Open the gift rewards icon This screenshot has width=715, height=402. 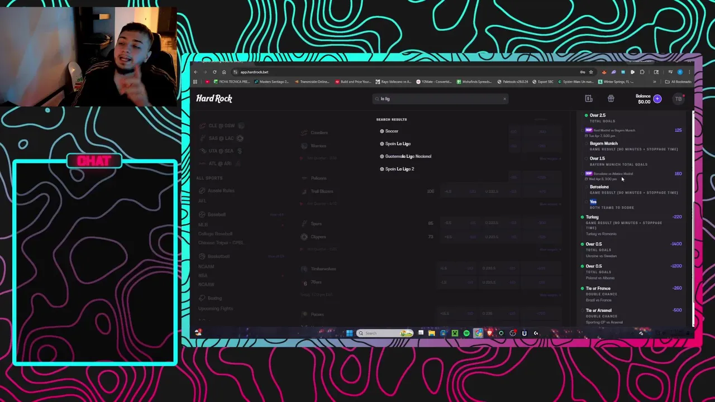(611, 99)
